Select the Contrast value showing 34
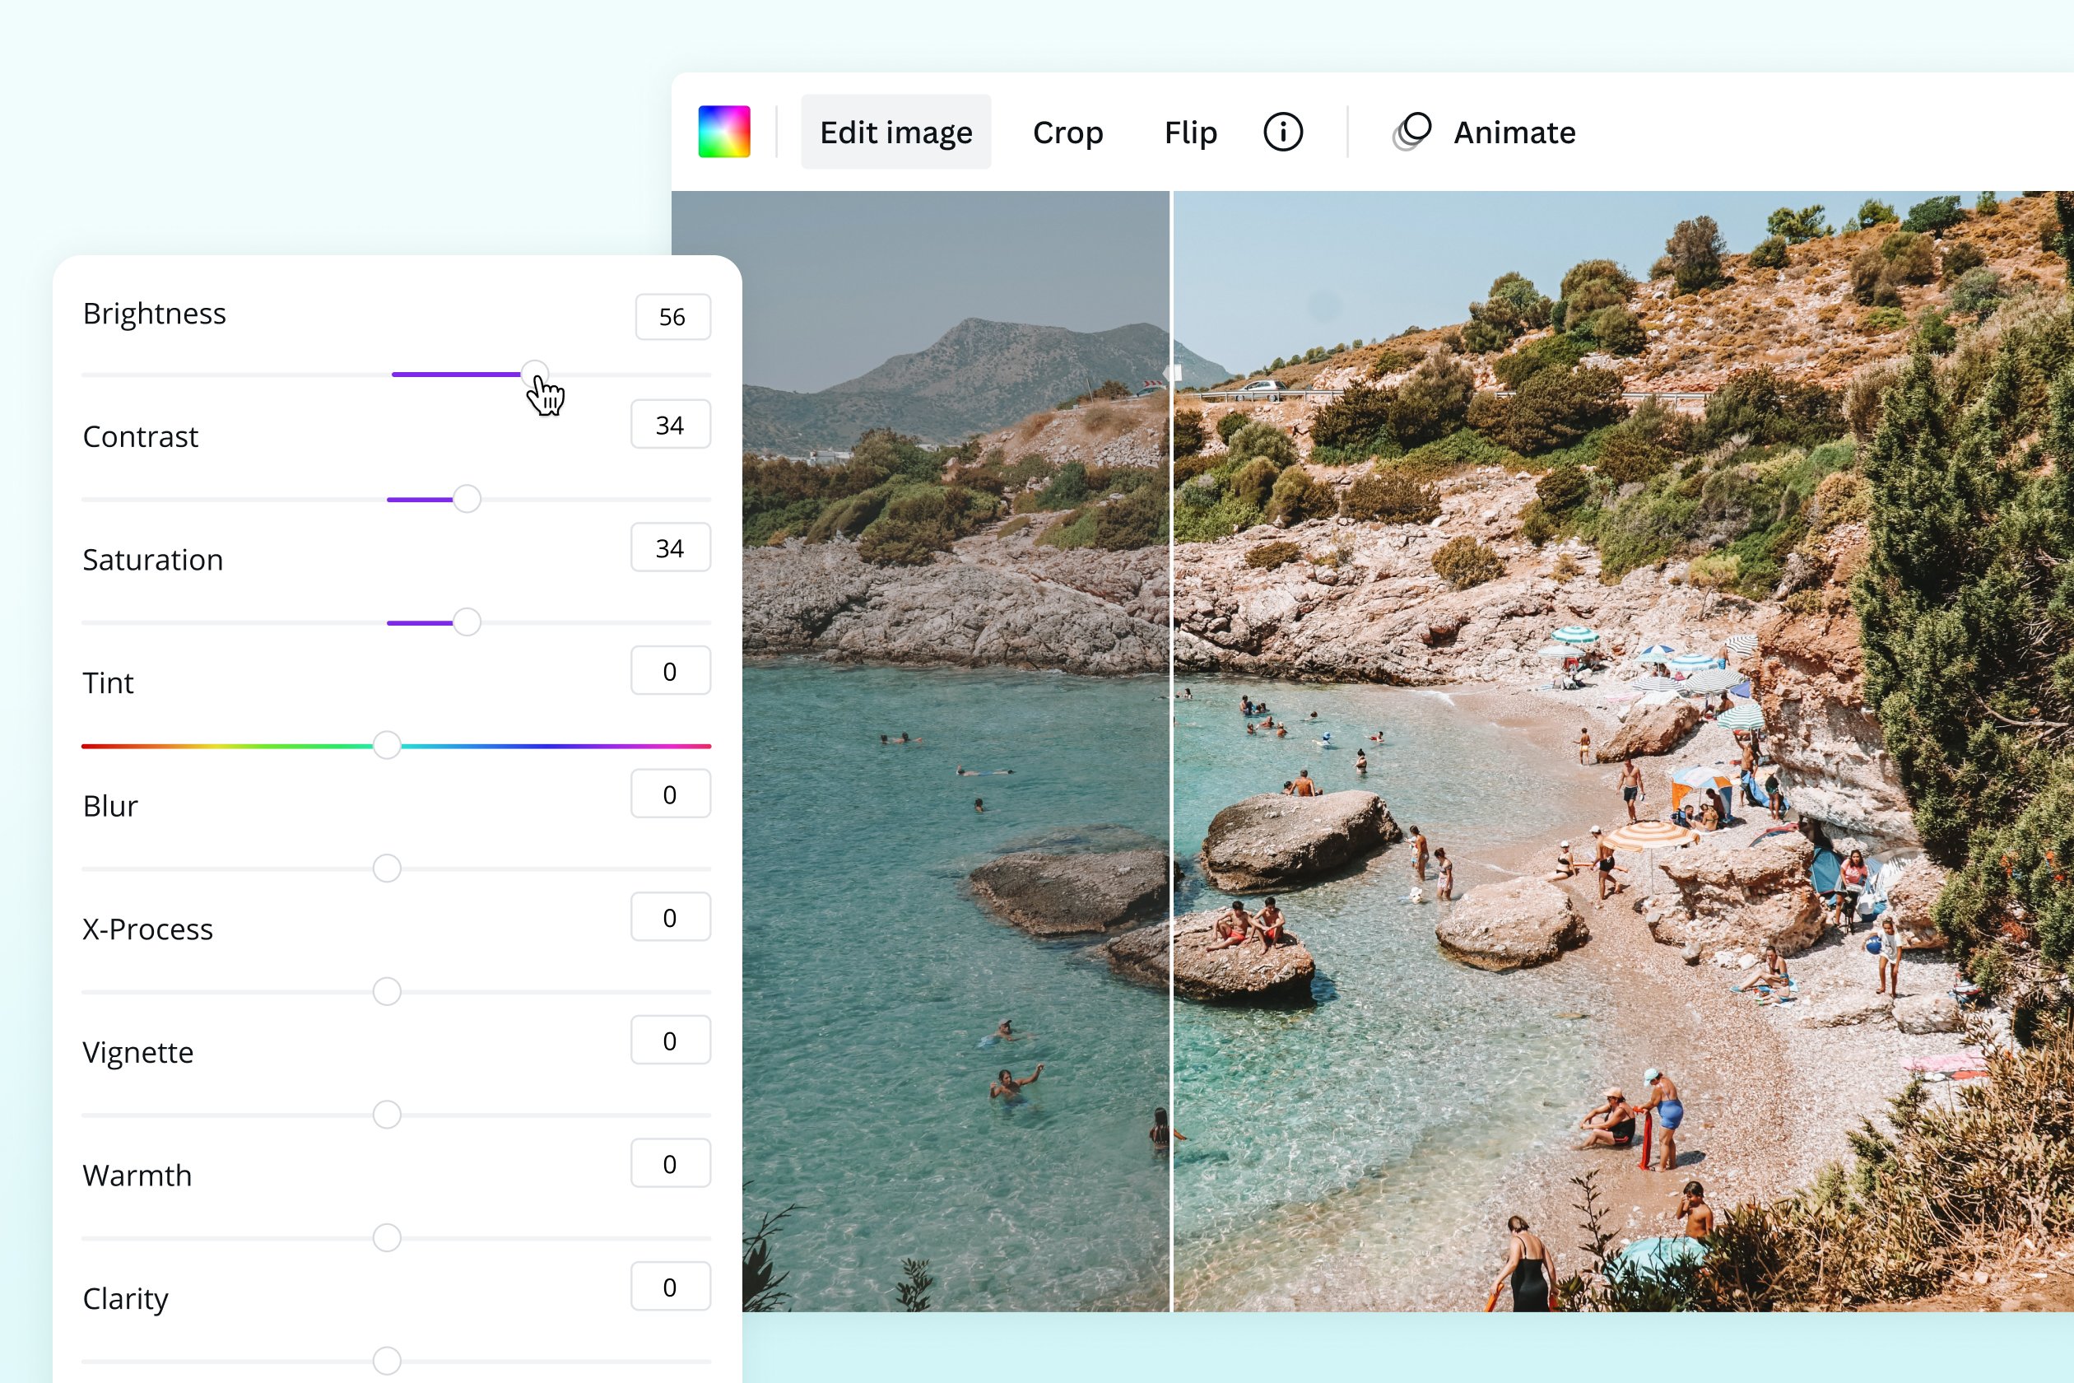The width and height of the screenshot is (2074, 1383). click(x=671, y=424)
